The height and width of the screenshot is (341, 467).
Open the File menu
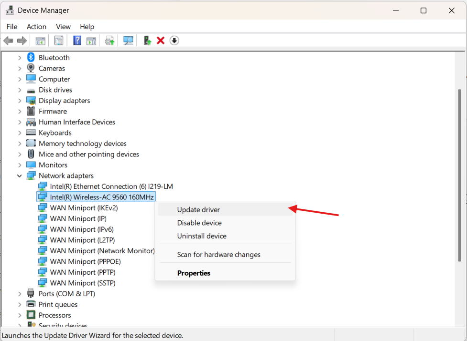pos(12,26)
